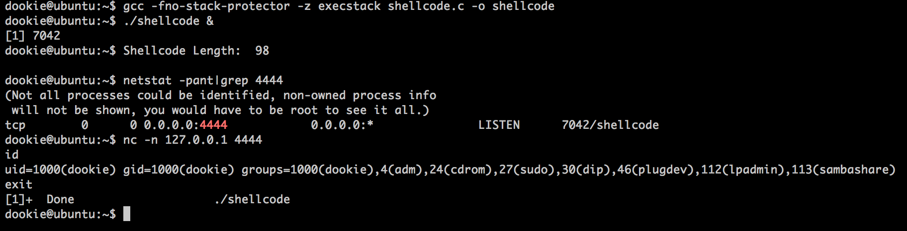
Task: Click the 7042/shellcode process name
Action: [610, 125]
